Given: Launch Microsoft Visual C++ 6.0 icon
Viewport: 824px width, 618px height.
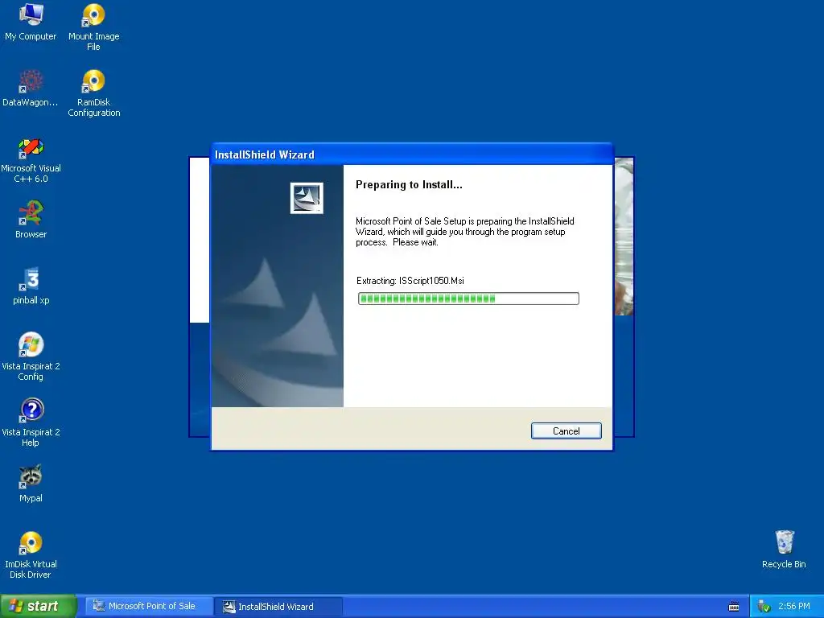Looking at the screenshot, I should 31,160.
